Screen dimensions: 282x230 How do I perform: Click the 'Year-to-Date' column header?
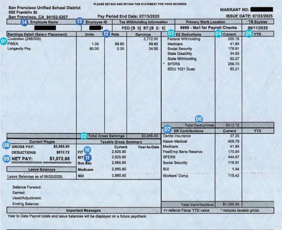point(148,147)
